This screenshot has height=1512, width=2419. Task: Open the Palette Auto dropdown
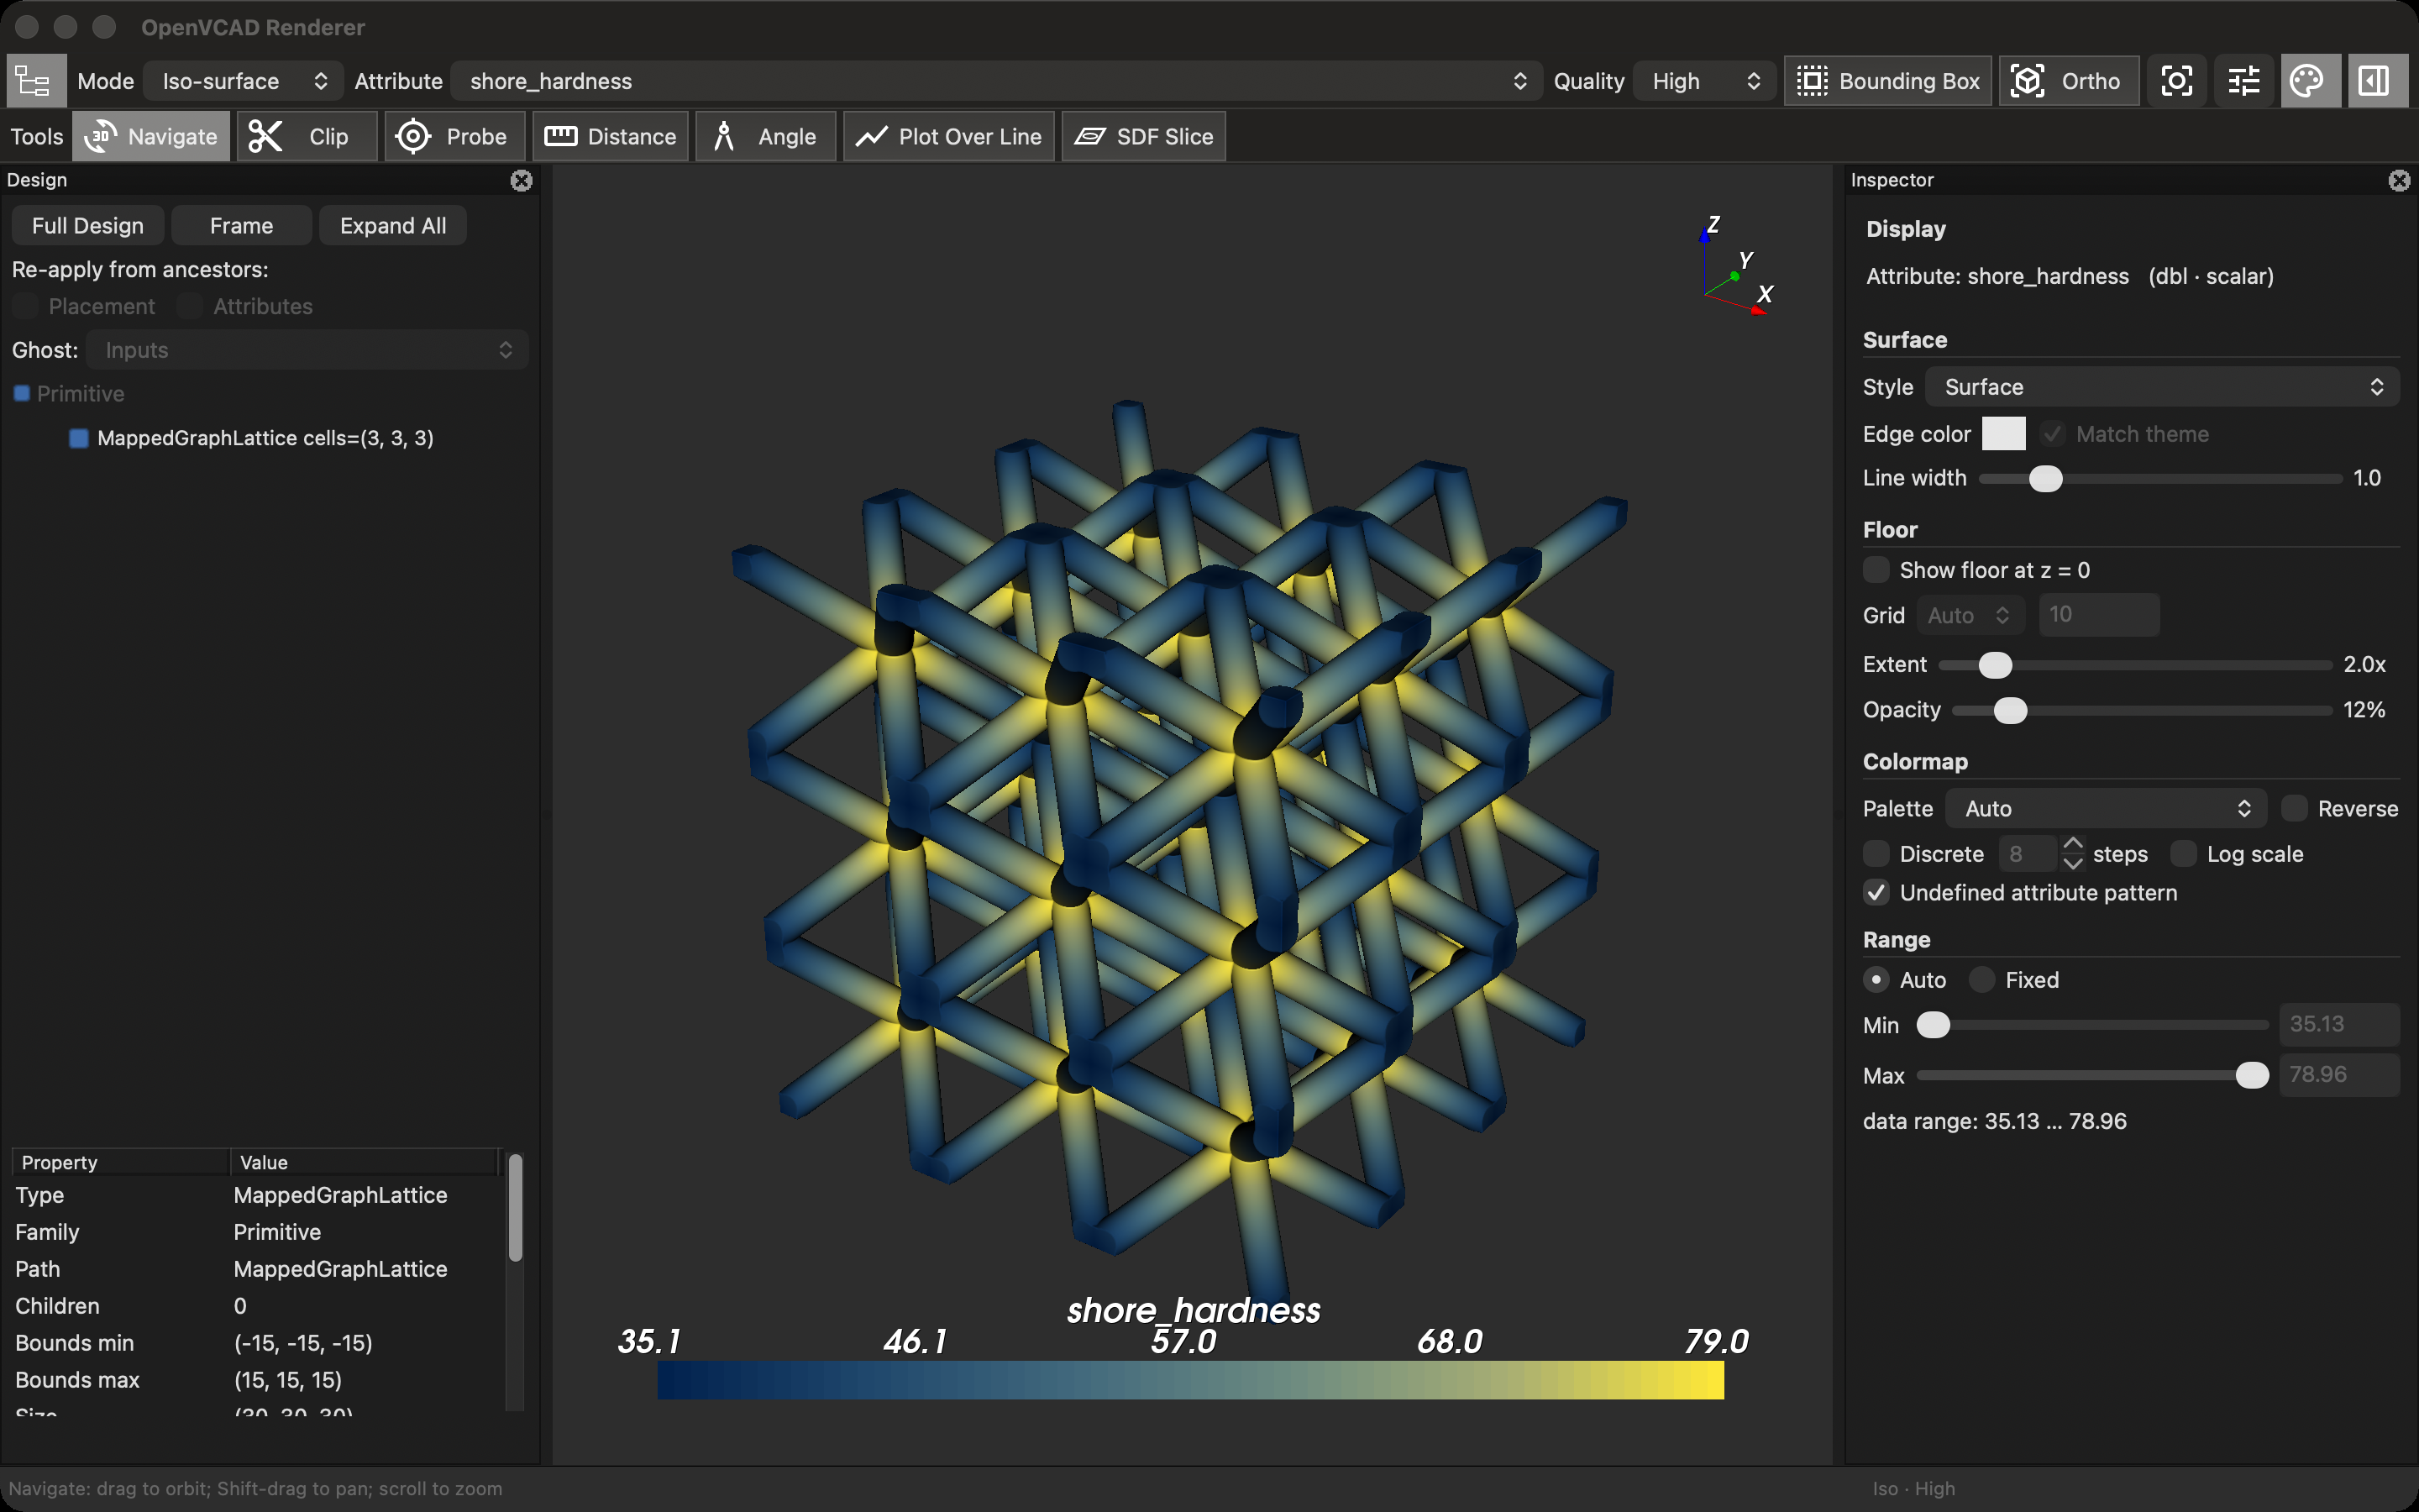(x=2107, y=808)
